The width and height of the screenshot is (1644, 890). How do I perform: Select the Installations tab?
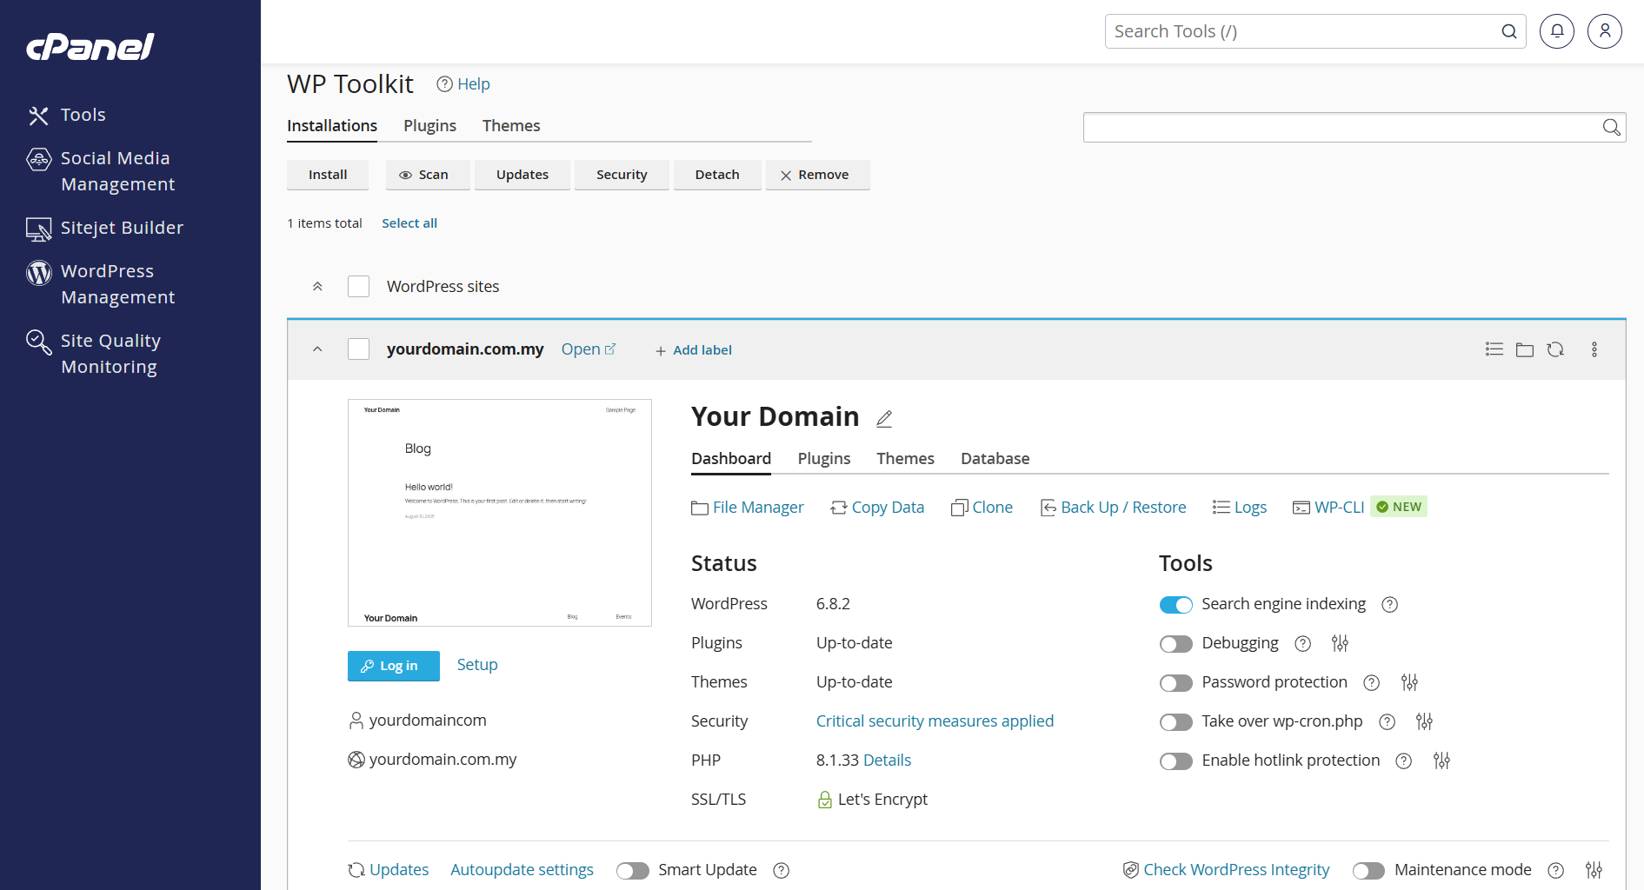[332, 126]
